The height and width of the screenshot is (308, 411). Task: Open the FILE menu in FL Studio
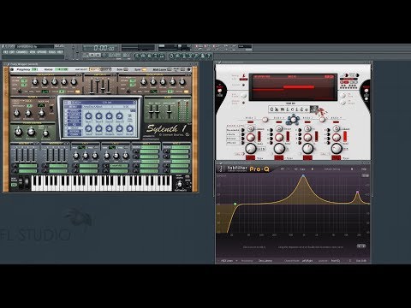tap(5, 52)
